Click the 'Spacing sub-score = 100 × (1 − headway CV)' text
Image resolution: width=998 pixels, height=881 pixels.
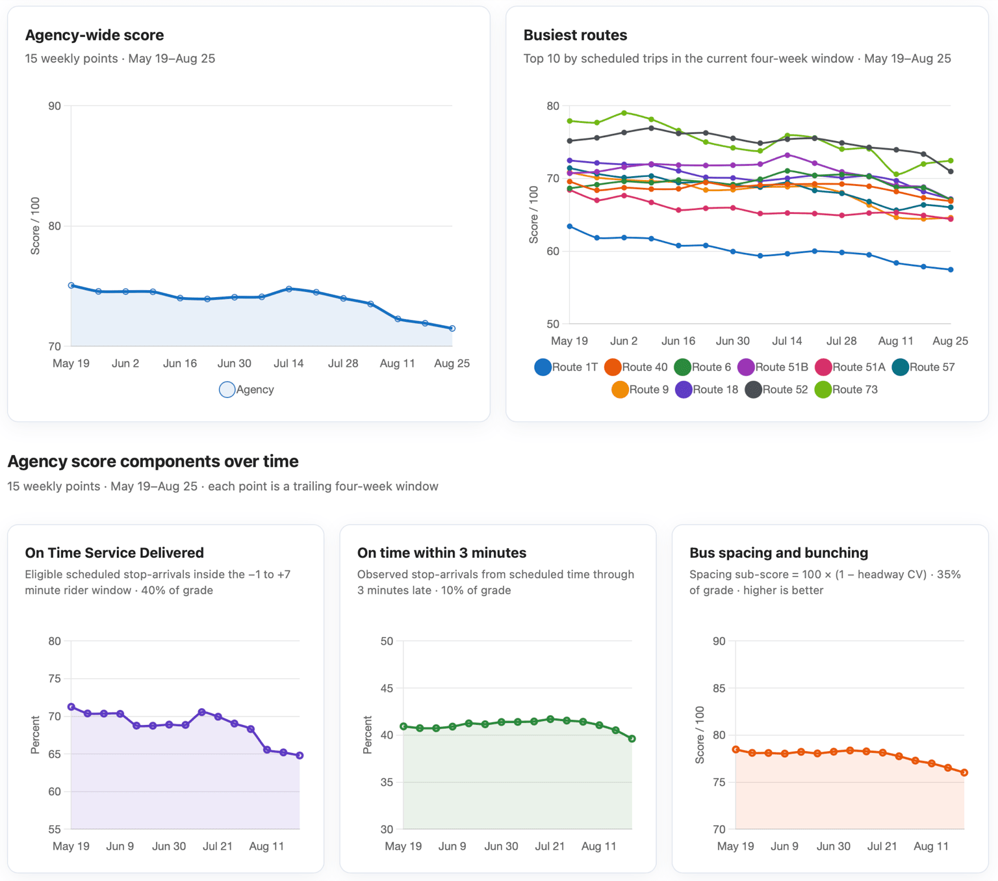[808, 575]
